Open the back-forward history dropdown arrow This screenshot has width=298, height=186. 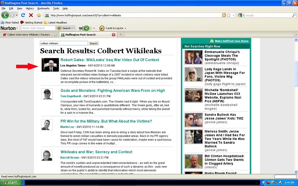pyautogui.click(x=17, y=15)
